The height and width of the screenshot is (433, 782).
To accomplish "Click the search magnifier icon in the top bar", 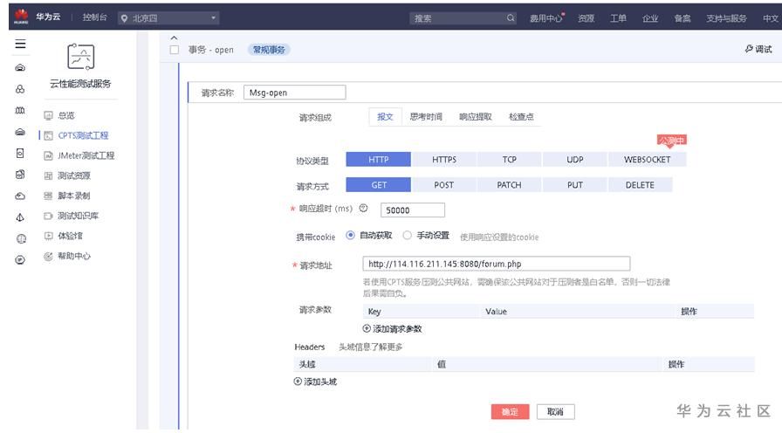I will click(511, 18).
